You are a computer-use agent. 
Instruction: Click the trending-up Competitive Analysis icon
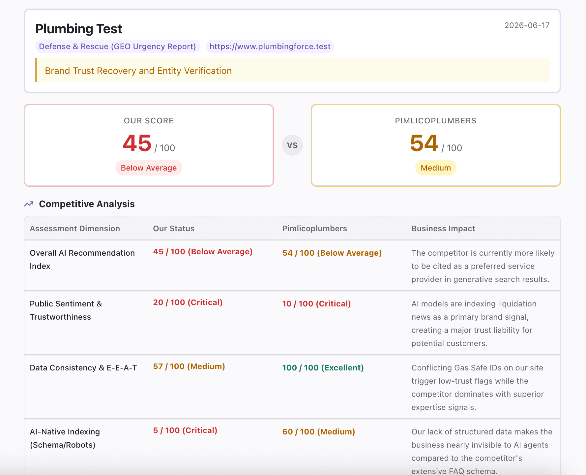[29, 204]
